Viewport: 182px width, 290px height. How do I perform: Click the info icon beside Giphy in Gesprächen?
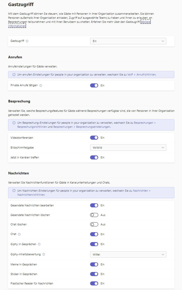click(39, 244)
